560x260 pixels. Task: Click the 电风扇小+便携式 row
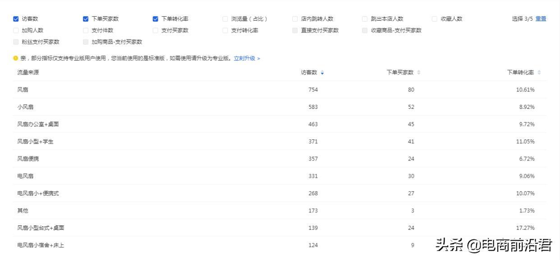pyautogui.click(x=38, y=193)
